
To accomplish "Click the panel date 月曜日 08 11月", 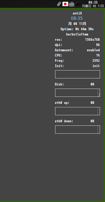I will (93, 6).
